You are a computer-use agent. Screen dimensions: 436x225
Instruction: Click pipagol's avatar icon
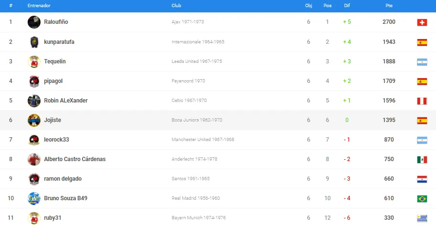[34, 81]
